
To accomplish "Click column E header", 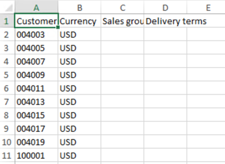I will tap(207, 8).
